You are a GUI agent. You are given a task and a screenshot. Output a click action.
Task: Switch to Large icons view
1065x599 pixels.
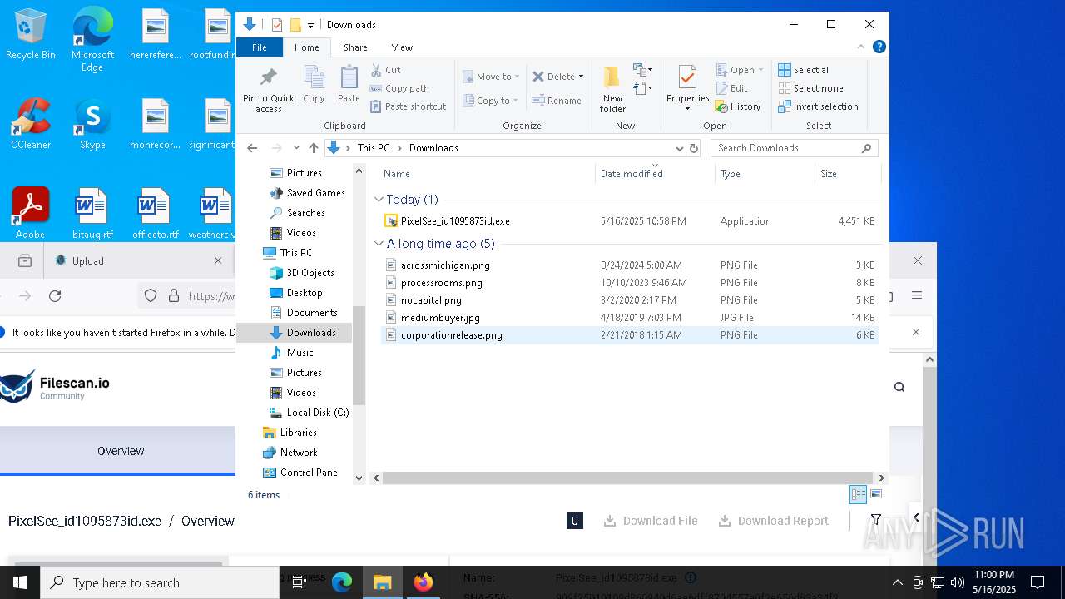(875, 495)
